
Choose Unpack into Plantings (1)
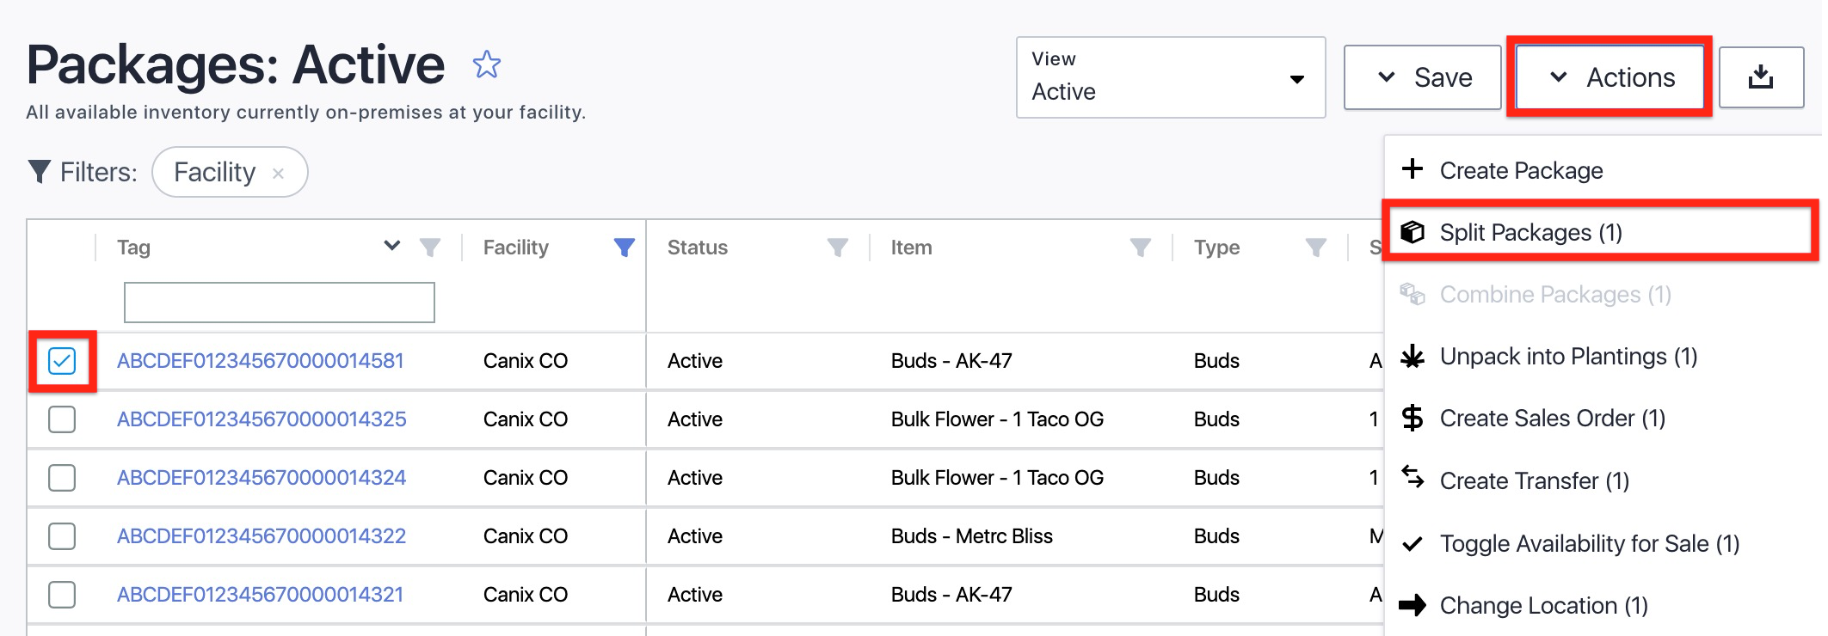click(x=1602, y=356)
